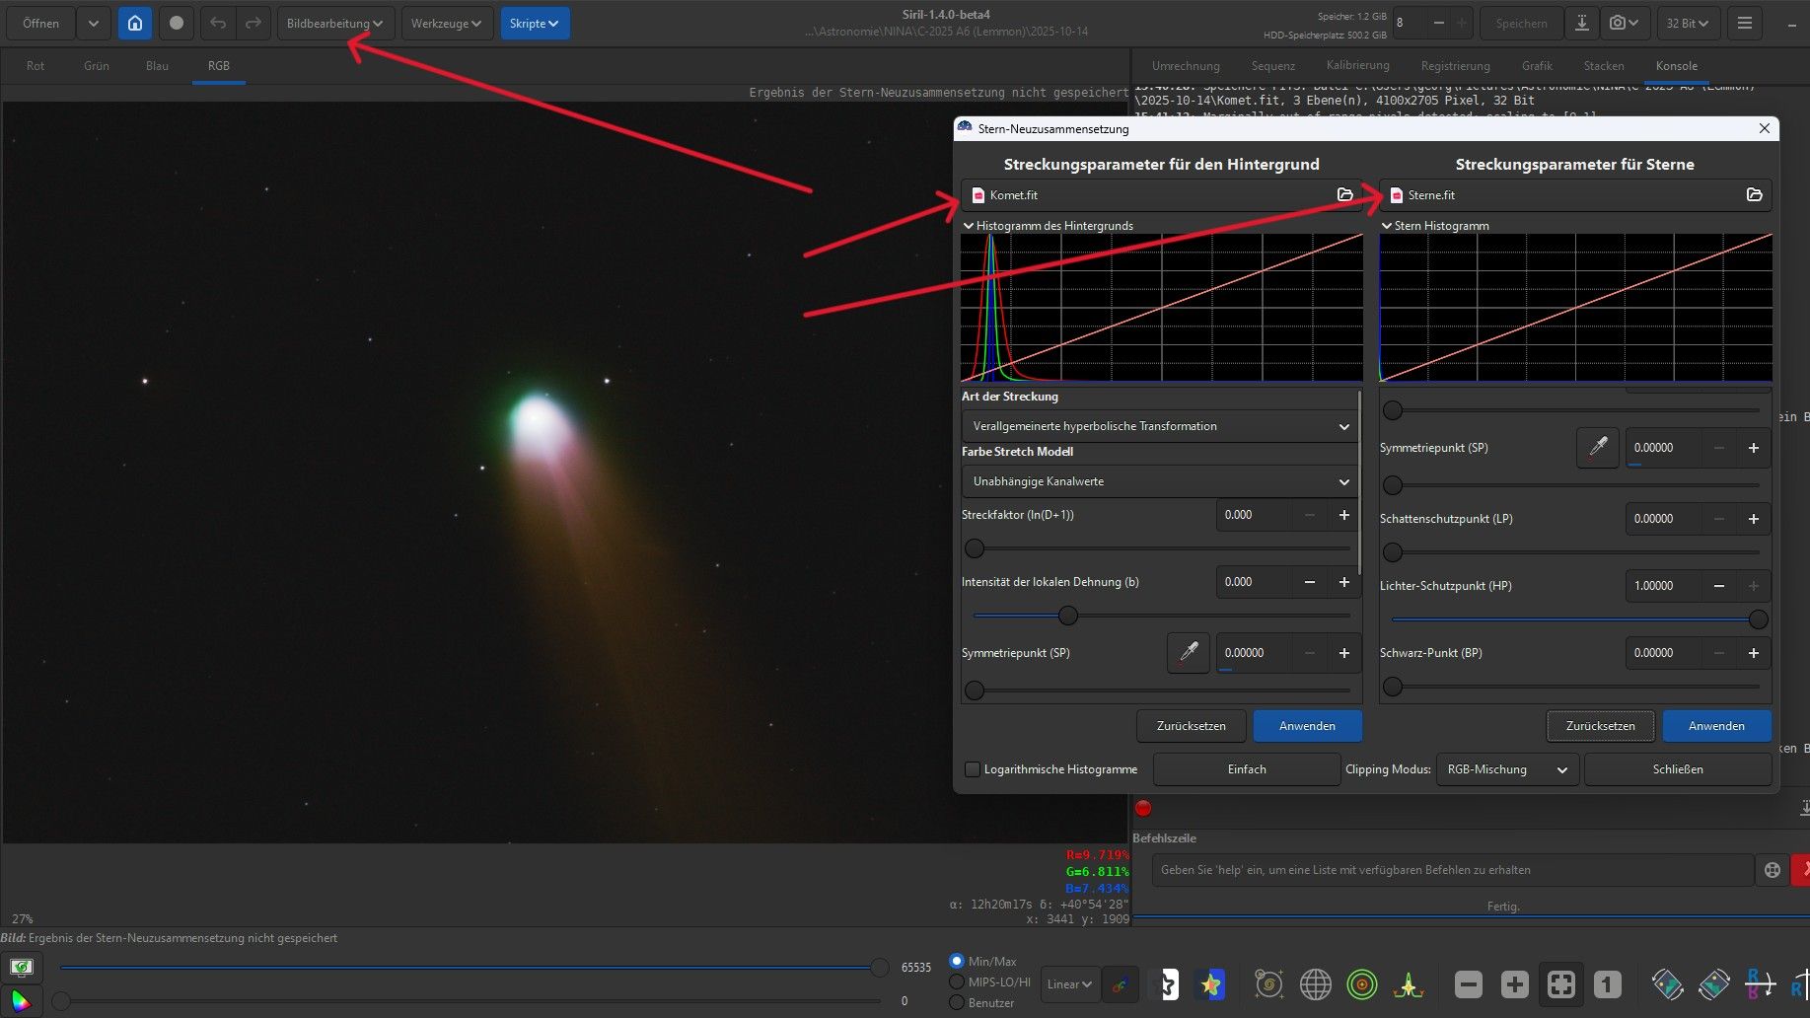Expand Clipping Modus RGB-Mischung dropdown
Image resolution: width=1810 pixels, height=1018 pixels.
coord(1506,769)
